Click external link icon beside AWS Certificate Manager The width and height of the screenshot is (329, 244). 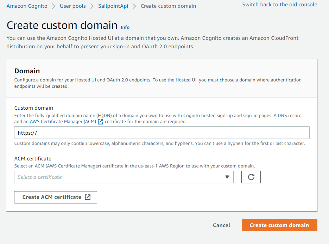(100, 122)
